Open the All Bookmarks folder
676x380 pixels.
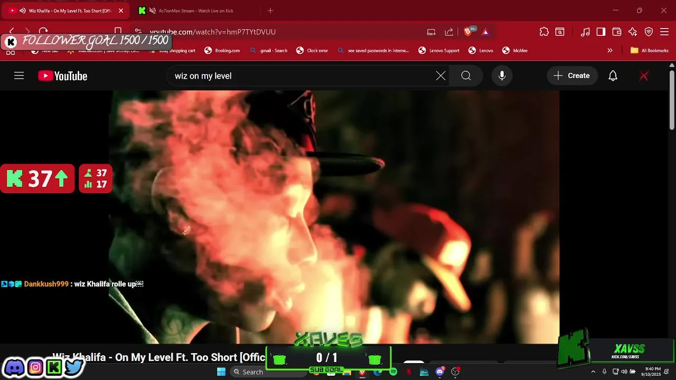click(x=650, y=51)
